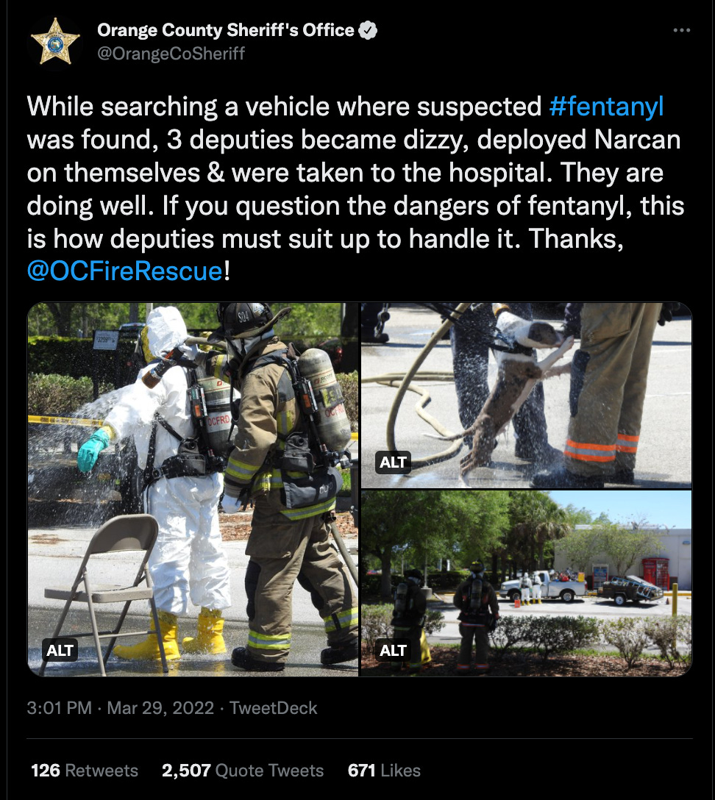View the 671 Likes list
715x800 pixels.
384,771
